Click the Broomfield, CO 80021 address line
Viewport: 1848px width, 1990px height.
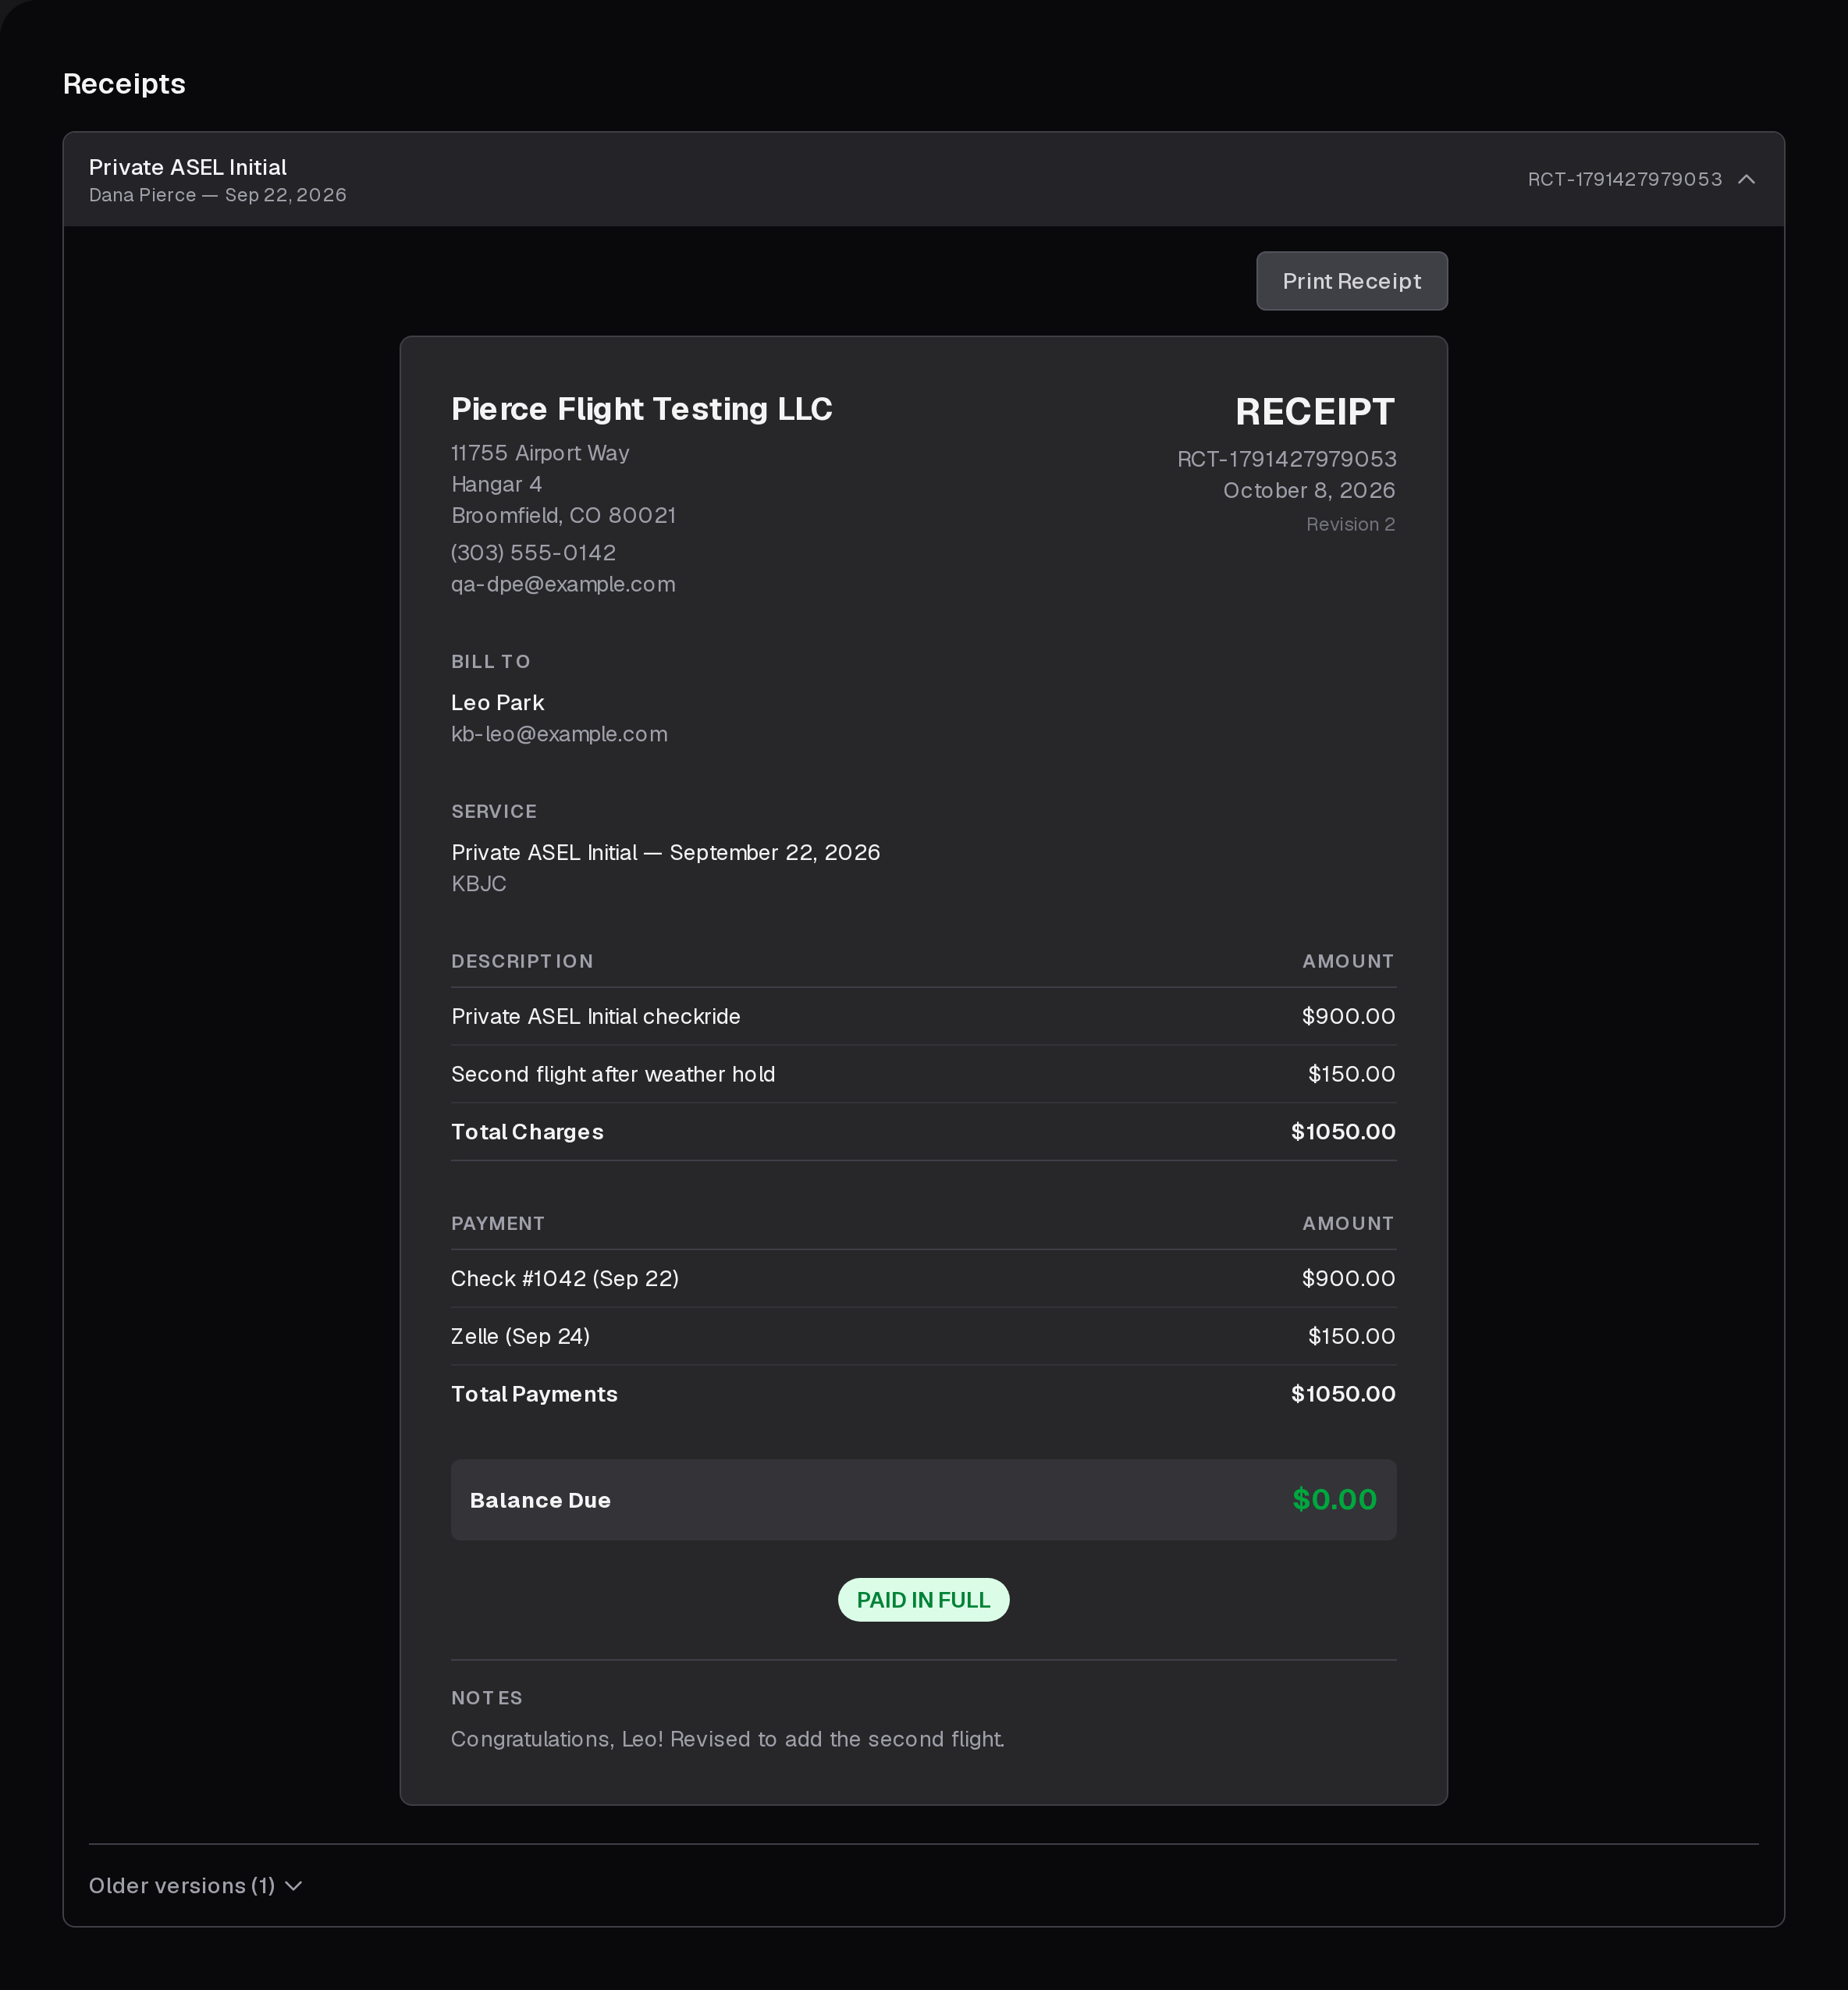[564, 515]
